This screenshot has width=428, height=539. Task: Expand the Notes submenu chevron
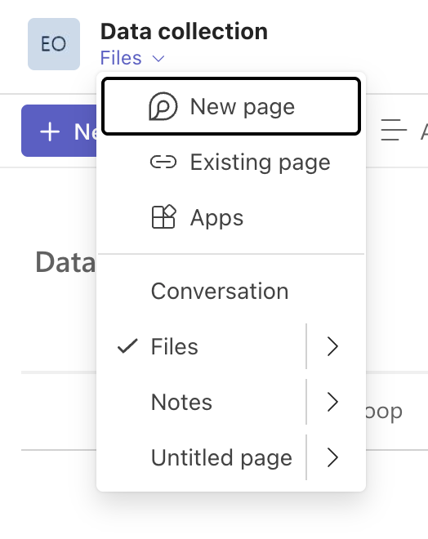point(332,402)
